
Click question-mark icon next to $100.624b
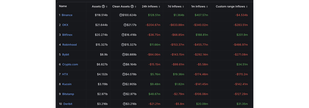coord(121,15)
